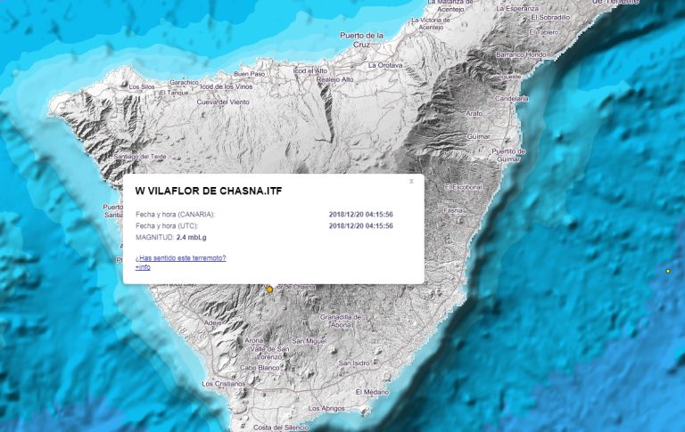Click the 'Realejo Alto' map label
Screen dimensions: 685x432
[334, 79]
